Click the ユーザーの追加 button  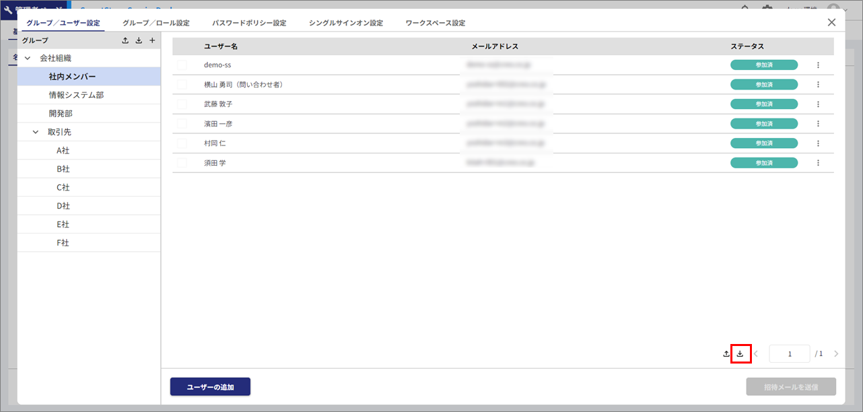click(210, 387)
